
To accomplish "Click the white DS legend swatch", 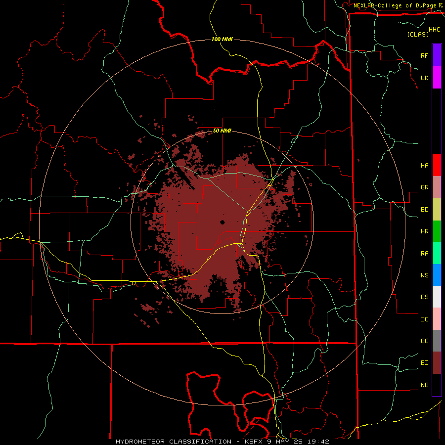I will pos(437,297).
